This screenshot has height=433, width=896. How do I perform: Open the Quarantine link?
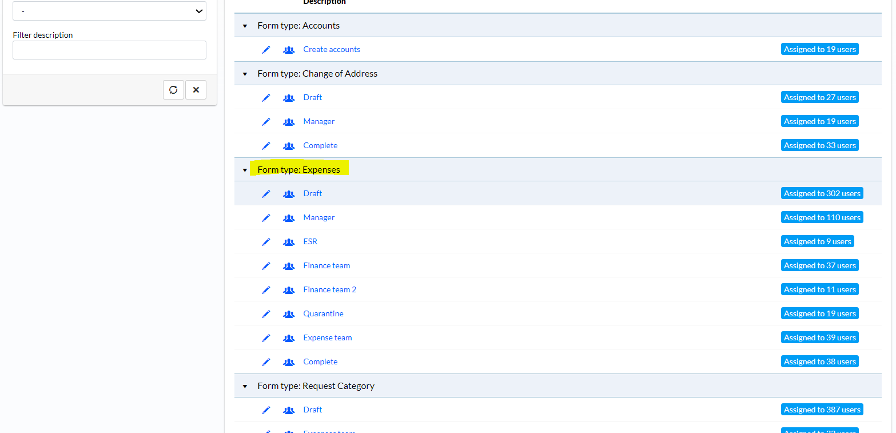click(x=323, y=313)
